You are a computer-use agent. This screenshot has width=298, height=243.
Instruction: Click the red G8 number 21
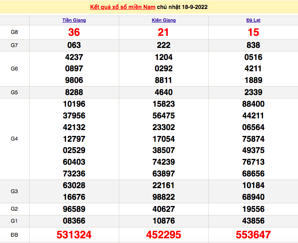click(164, 33)
